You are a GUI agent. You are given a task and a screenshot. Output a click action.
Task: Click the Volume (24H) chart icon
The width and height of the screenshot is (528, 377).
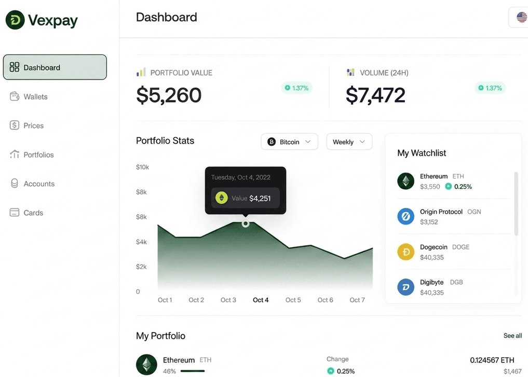coord(350,72)
